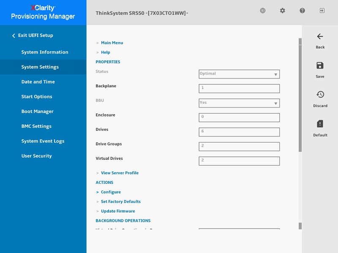Click the Back label text
Screen dimensions: 338x253
[320, 47]
